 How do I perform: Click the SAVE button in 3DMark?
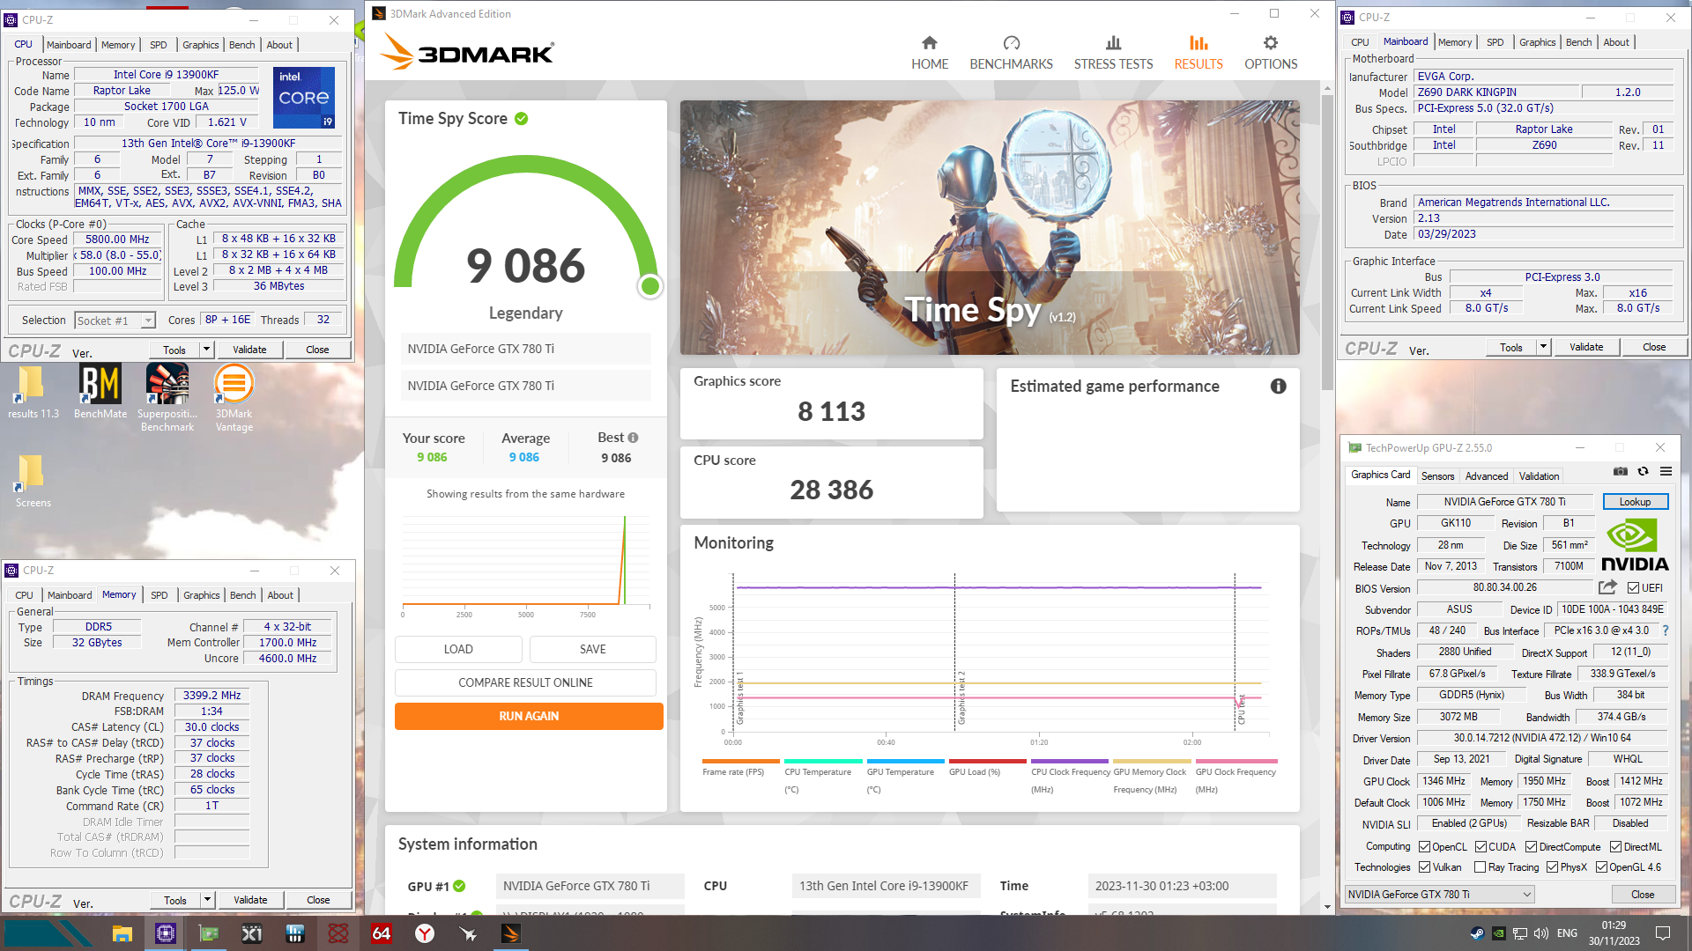[x=592, y=649]
